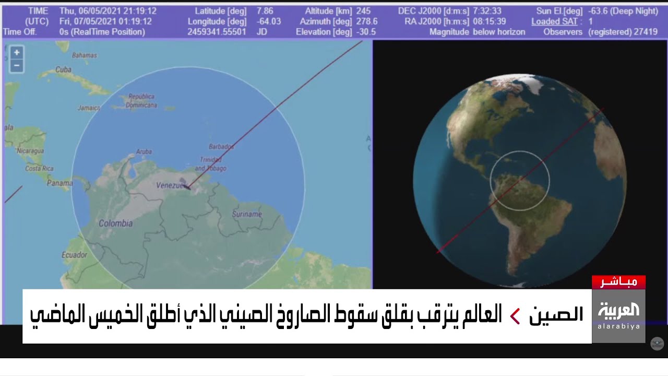
Task: Click the Panama label on the map
Action: coord(59,183)
